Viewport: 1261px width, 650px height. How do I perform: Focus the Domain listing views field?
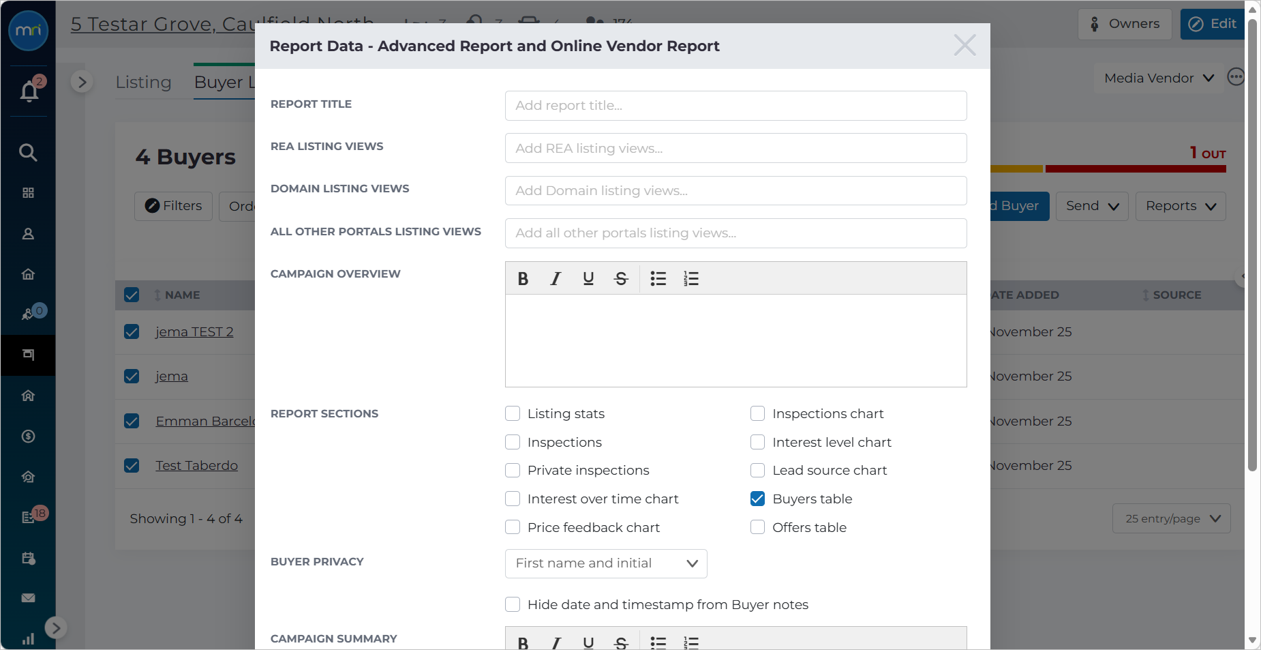pyautogui.click(x=735, y=190)
